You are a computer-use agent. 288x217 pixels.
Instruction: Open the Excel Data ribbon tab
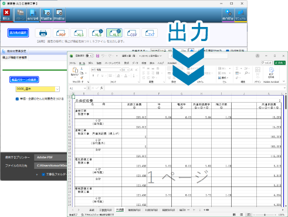click(135, 63)
